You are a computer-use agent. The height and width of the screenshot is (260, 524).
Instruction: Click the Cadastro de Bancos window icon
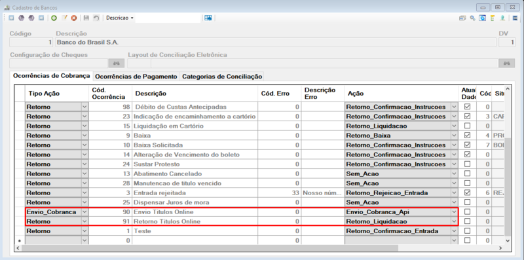pyautogui.click(x=7, y=7)
